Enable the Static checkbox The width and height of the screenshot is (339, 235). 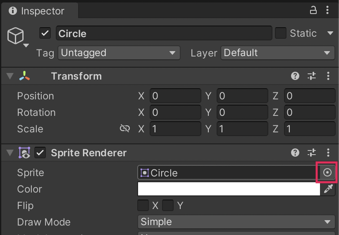(x=281, y=33)
